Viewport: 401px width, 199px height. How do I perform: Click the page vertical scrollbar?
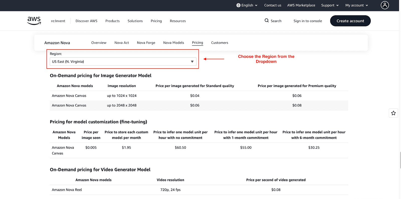(400, 160)
